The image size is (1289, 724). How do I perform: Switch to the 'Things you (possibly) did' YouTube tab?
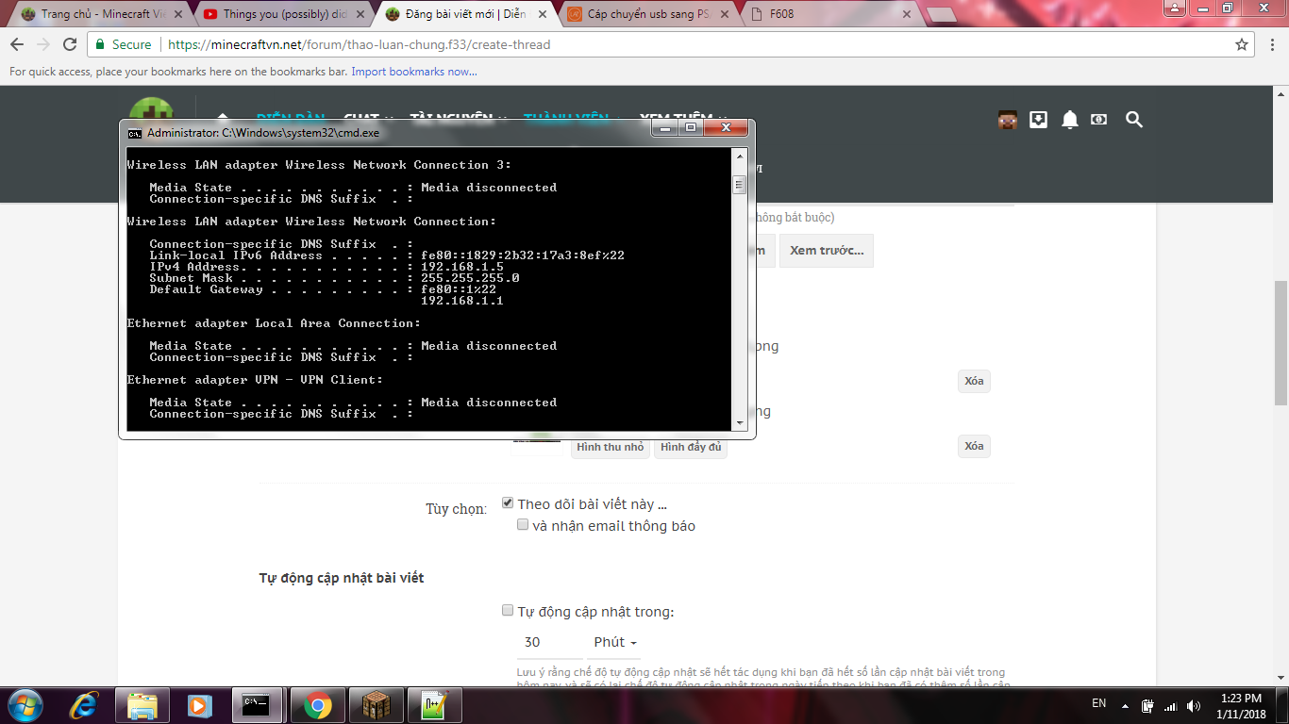(282, 14)
